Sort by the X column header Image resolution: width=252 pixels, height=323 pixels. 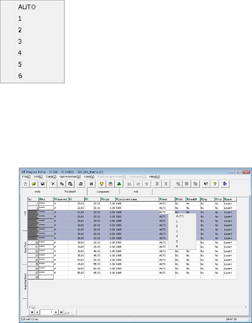pyautogui.click(x=76, y=199)
